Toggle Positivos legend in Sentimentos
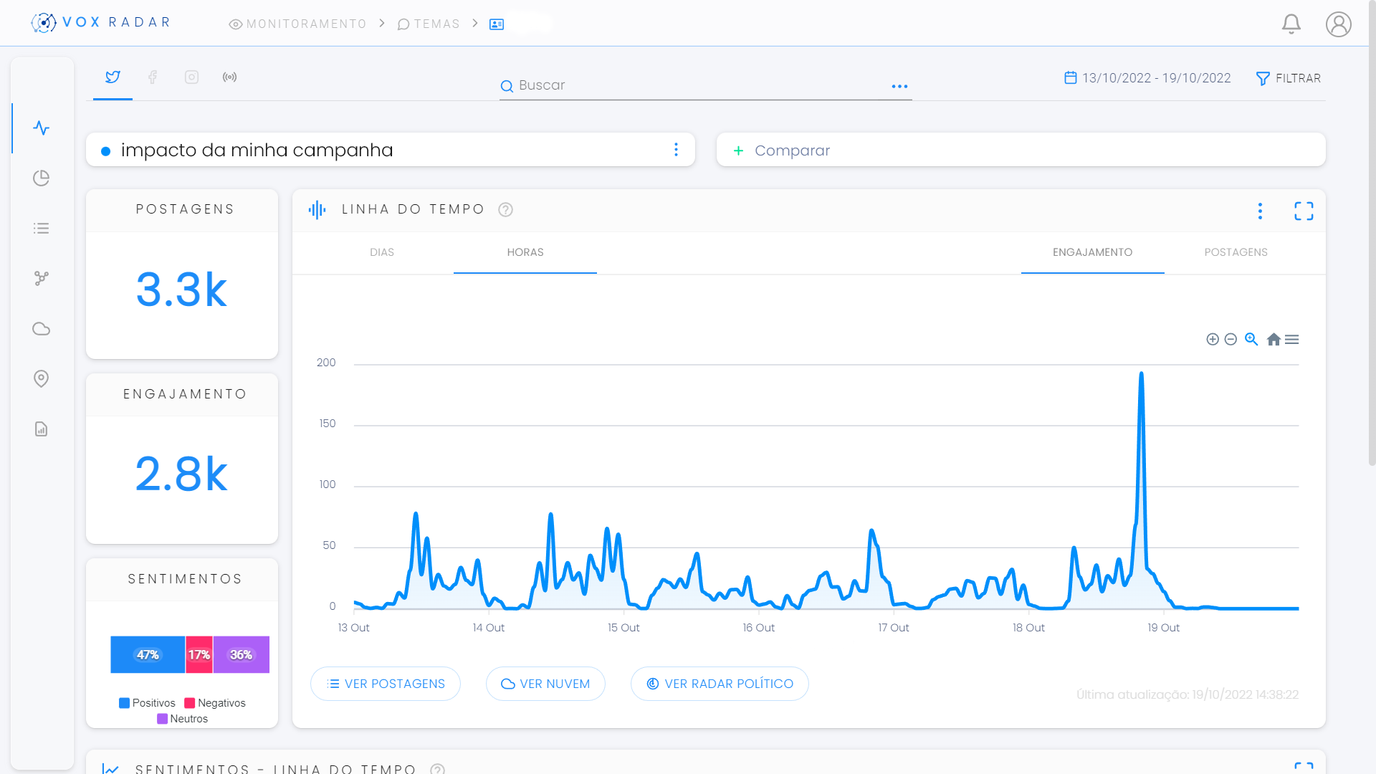Image resolution: width=1376 pixels, height=774 pixels. click(147, 703)
